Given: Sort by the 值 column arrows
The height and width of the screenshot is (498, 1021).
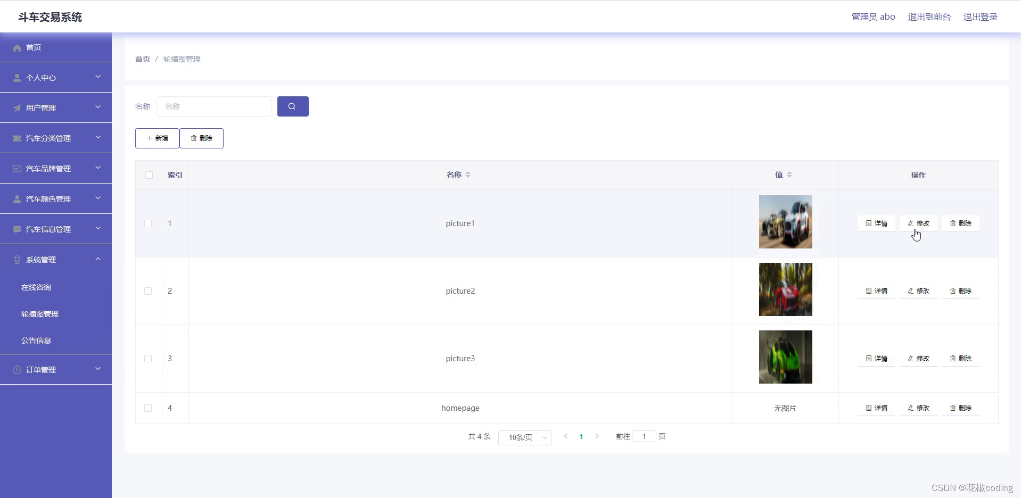Looking at the screenshot, I should (789, 175).
